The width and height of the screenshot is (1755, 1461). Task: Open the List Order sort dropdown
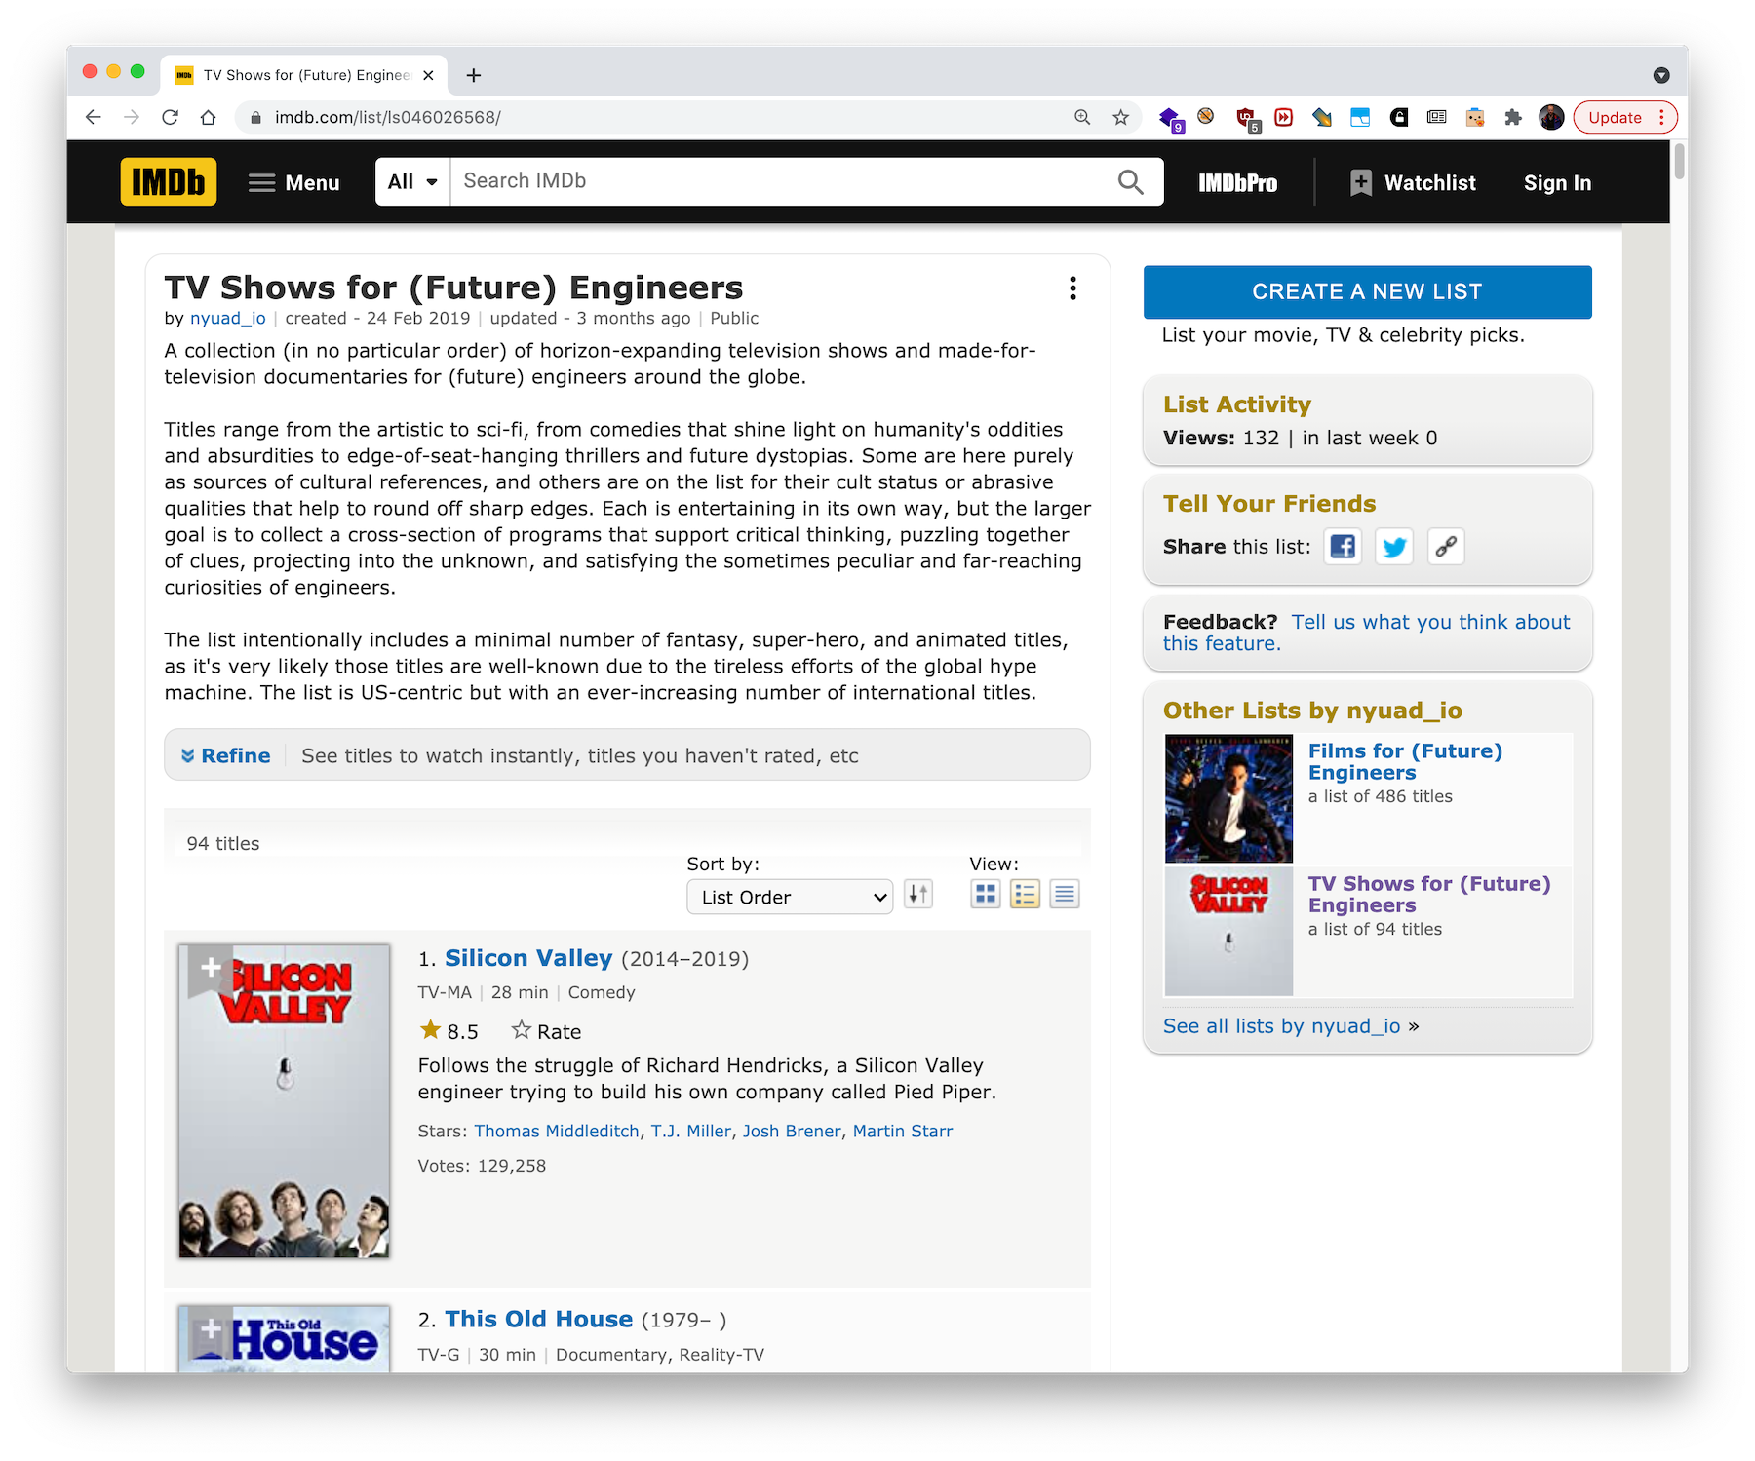point(790,897)
